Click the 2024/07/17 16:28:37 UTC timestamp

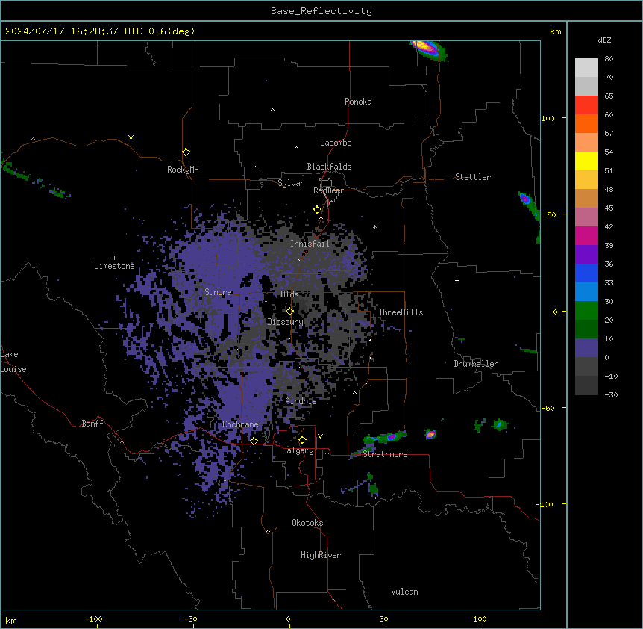click(74, 31)
